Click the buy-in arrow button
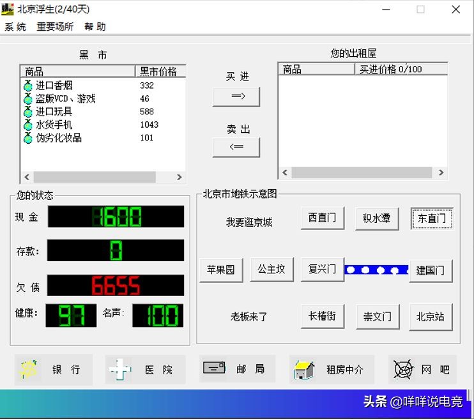474x419 pixels. [236, 96]
